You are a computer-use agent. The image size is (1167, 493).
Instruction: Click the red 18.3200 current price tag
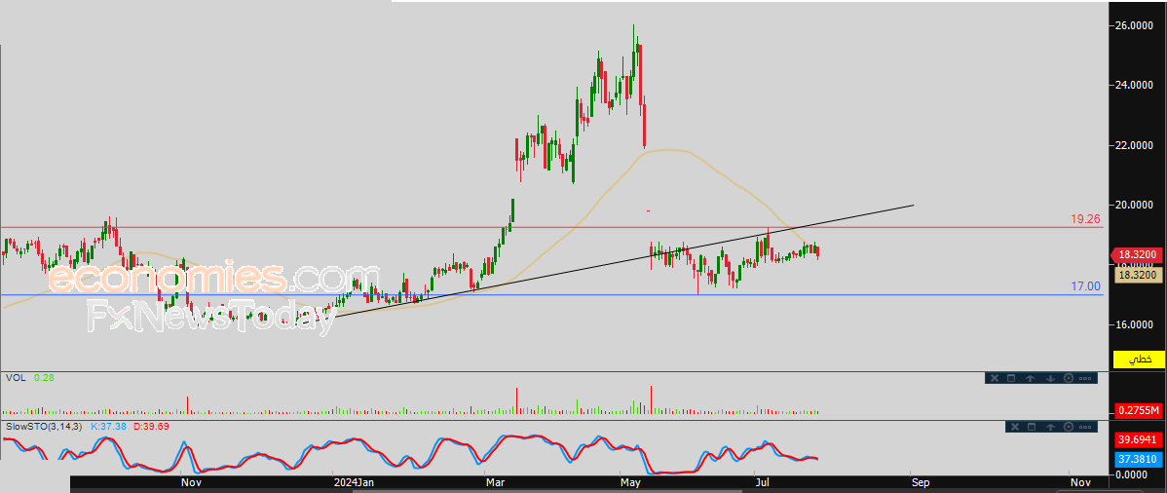tap(1137, 254)
